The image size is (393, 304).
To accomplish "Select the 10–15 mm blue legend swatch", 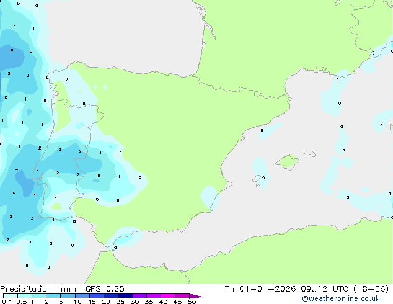I will [x=82, y=296].
